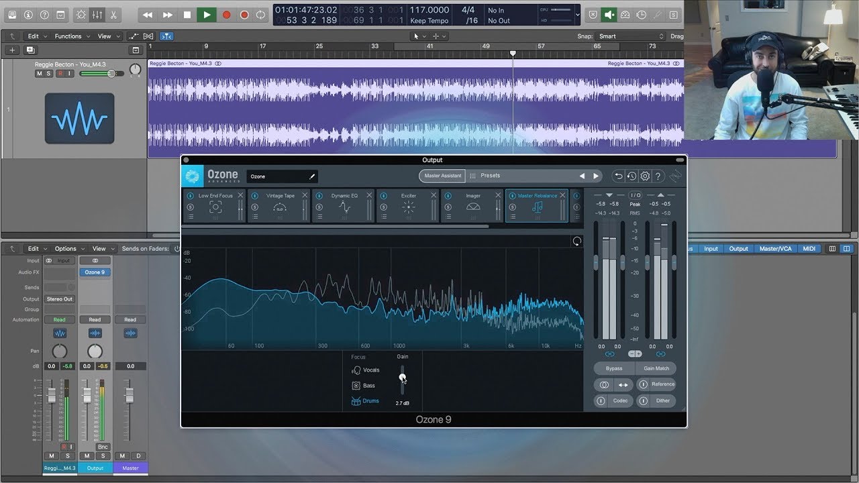Click the Ozone undo icon
859x483 pixels.
[619, 176]
